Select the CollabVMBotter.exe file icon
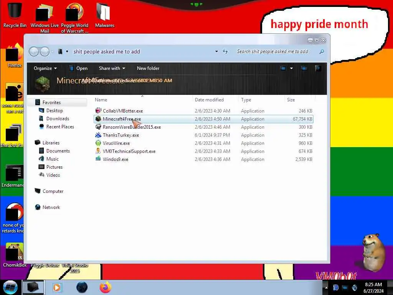This screenshot has width=393, height=295. click(x=98, y=111)
